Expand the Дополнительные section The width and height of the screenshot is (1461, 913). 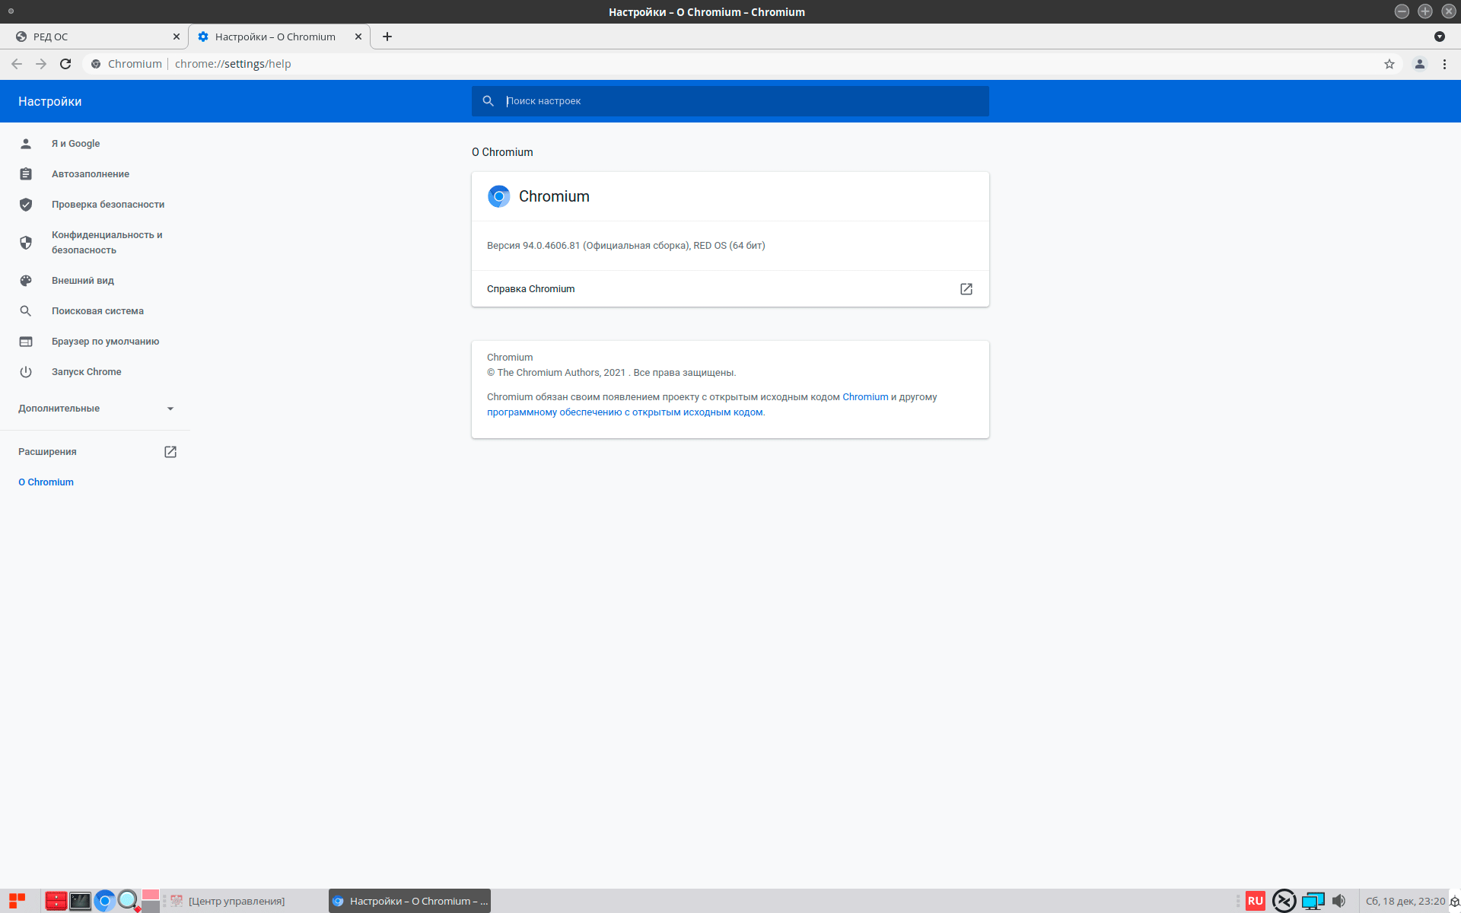pos(96,409)
